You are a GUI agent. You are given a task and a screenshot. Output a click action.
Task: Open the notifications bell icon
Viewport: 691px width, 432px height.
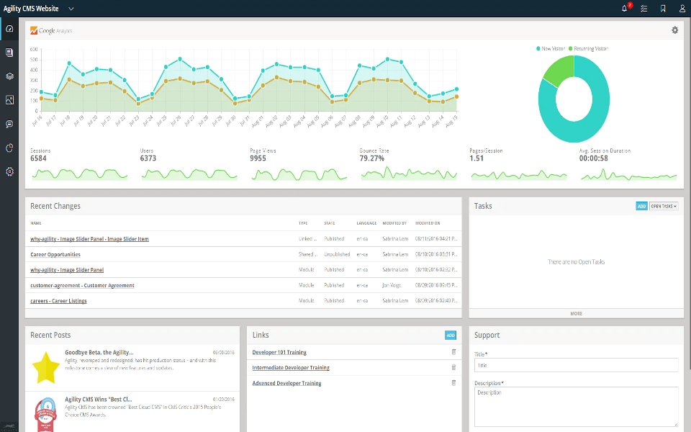click(625, 9)
